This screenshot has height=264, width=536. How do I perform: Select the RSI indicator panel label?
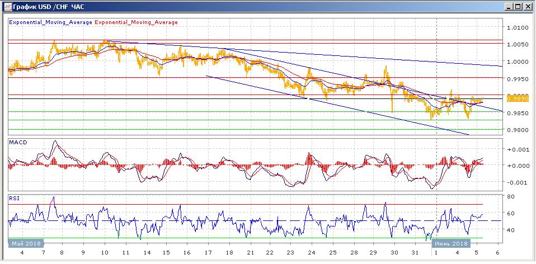tap(14, 198)
